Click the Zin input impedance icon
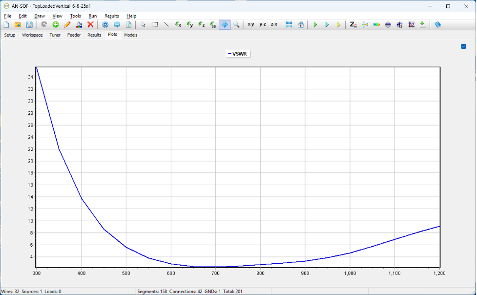 coord(353,24)
